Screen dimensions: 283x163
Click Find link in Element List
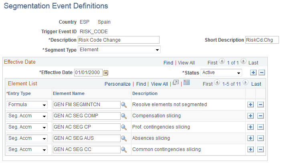(141, 84)
